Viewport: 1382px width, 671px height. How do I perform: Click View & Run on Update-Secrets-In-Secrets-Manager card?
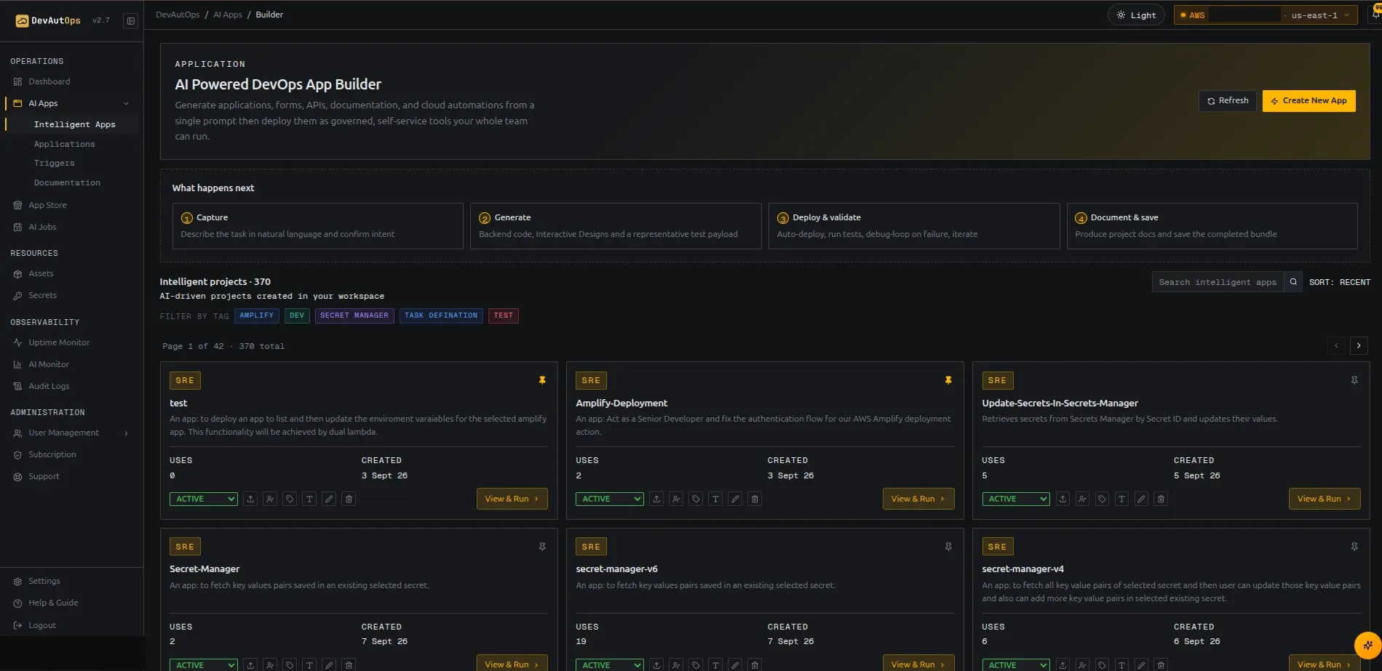coord(1324,499)
